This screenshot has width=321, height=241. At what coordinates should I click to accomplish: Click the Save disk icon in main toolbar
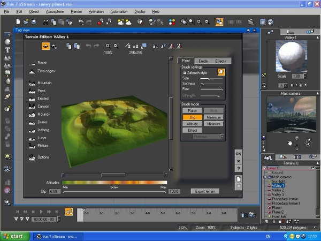click(x=34, y=21)
